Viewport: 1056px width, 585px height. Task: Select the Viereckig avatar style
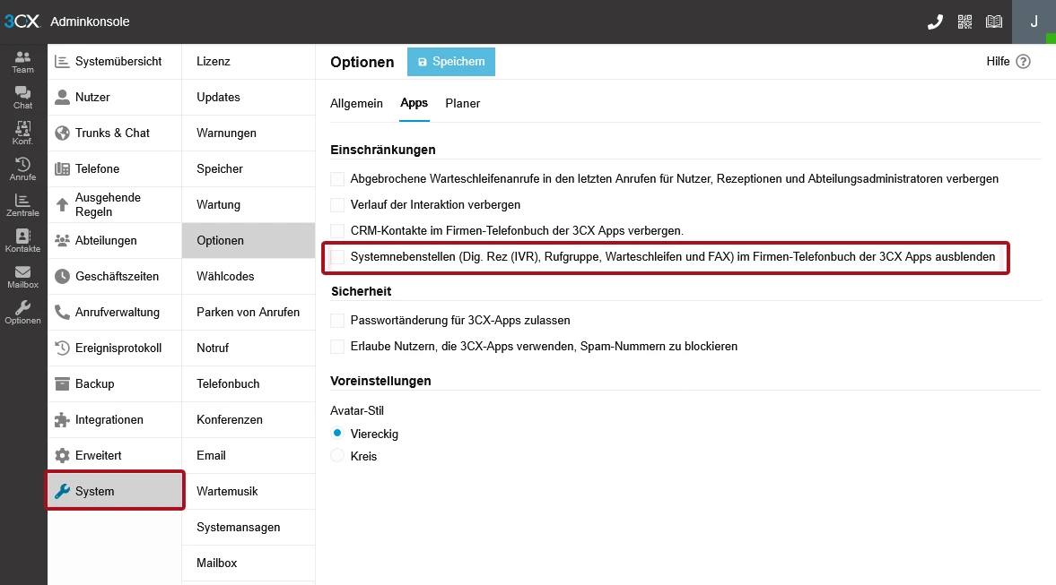point(337,434)
